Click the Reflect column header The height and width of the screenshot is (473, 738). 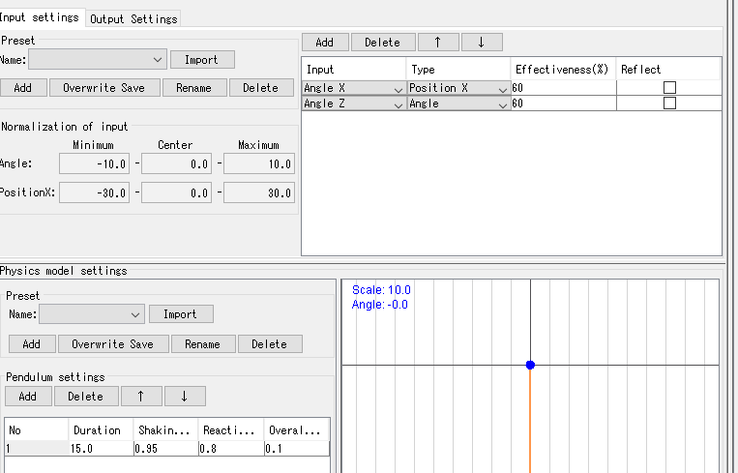[x=667, y=70]
